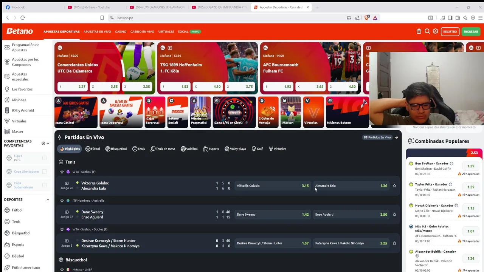
Task: Select the Básquetbol live filter tab
Action: (116, 149)
